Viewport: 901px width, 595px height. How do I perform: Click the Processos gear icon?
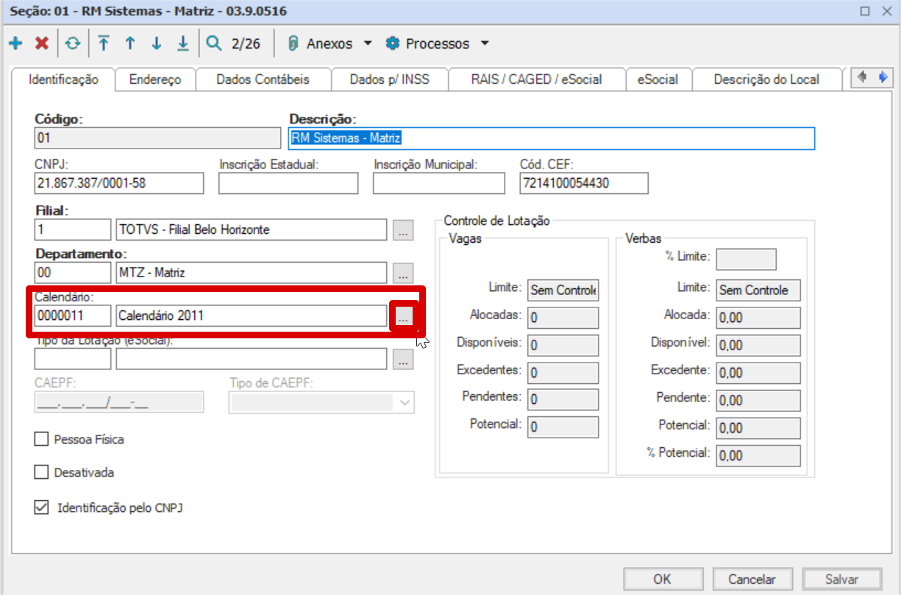(393, 43)
